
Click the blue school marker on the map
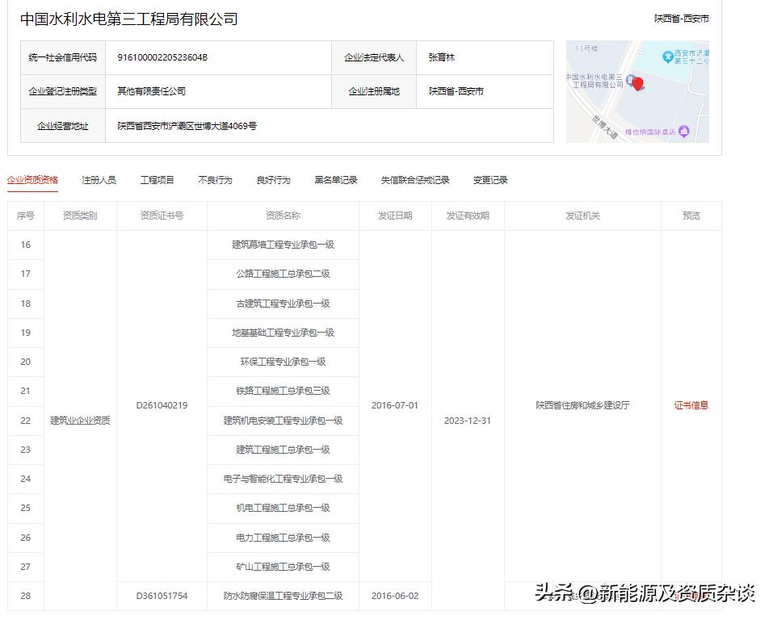click(668, 57)
